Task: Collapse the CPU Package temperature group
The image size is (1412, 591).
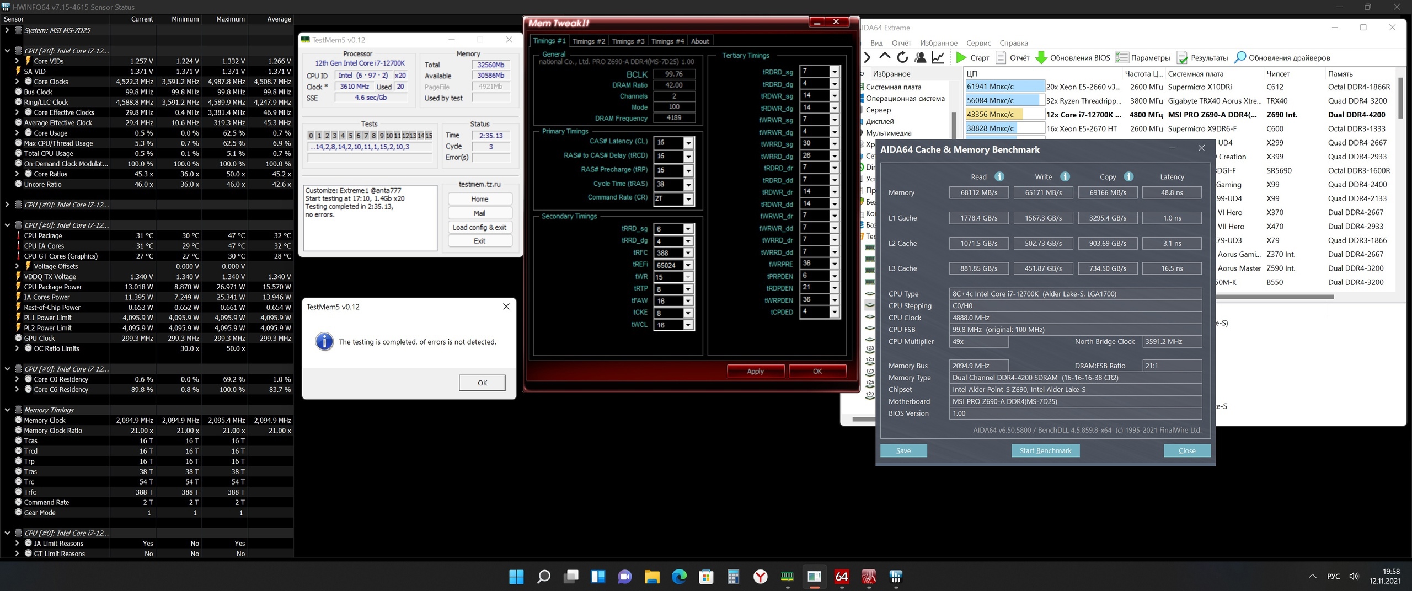Action: click(x=7, y=225)
